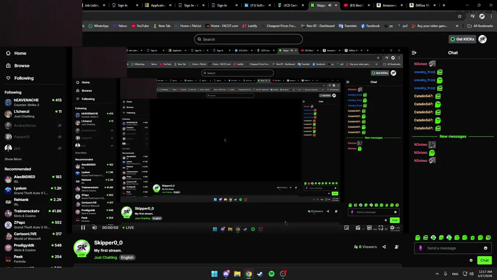Click Show More under Following list
497x280 pixels.
pos(13,159)
